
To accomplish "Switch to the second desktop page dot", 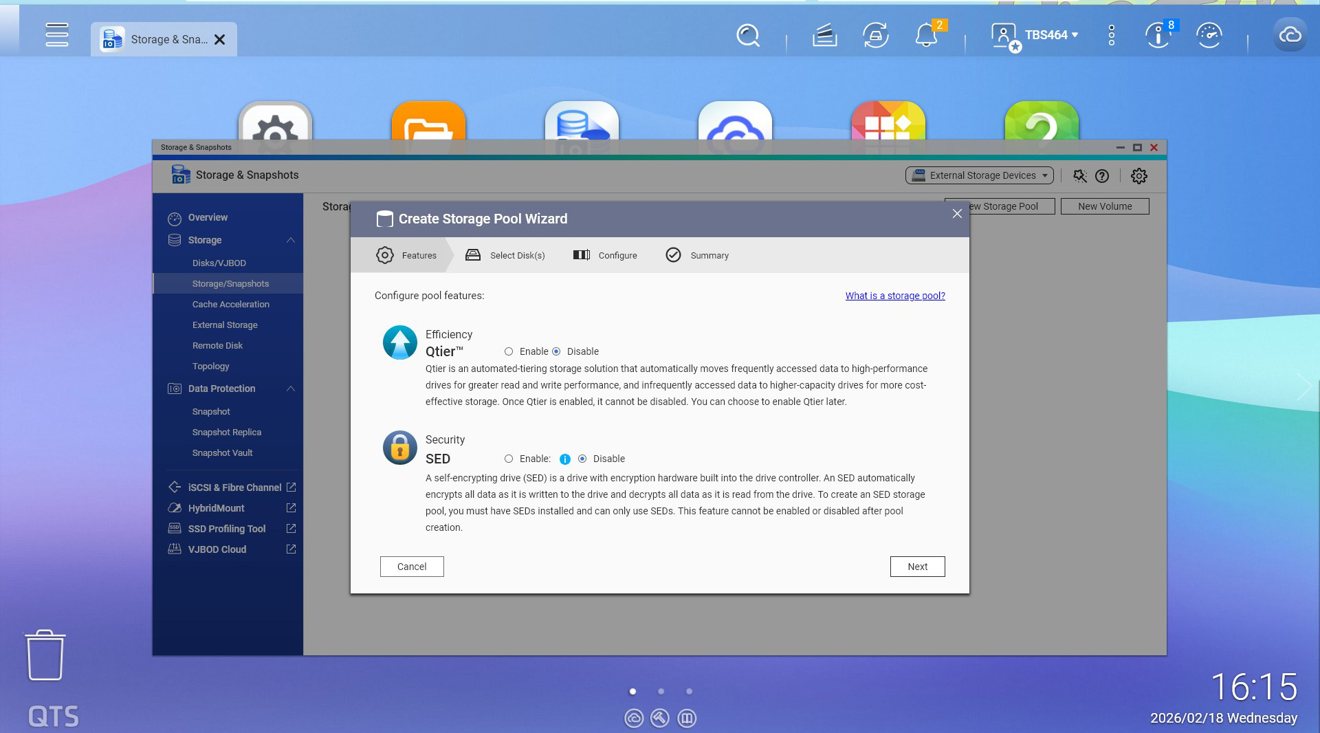I will 661,692.
